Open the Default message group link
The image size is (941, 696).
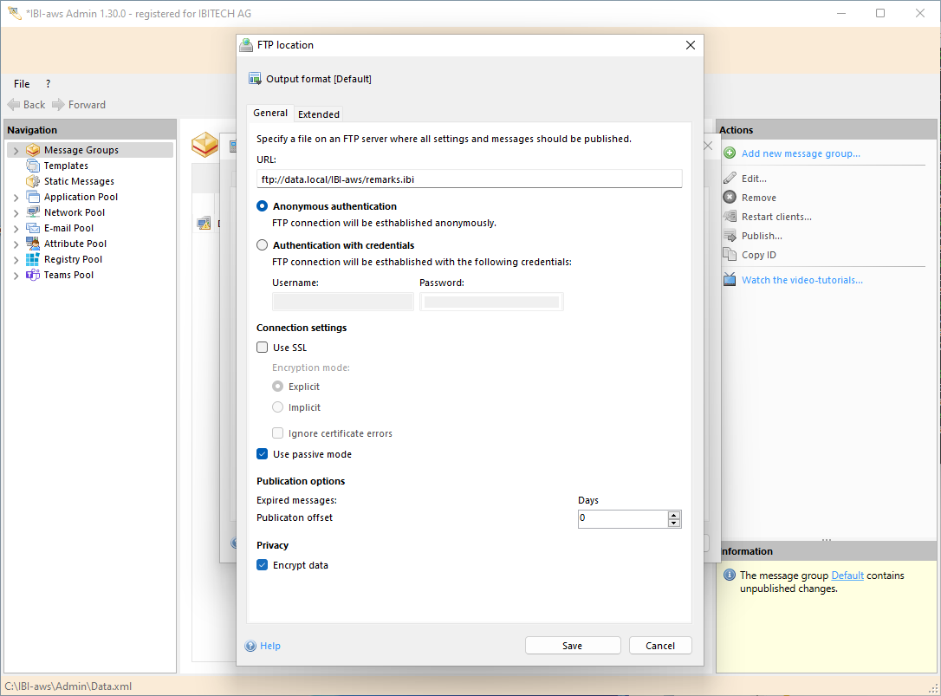847,575
